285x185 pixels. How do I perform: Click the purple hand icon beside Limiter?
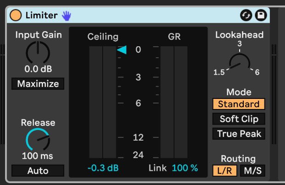pyautogui.click(x=66, y=16)
